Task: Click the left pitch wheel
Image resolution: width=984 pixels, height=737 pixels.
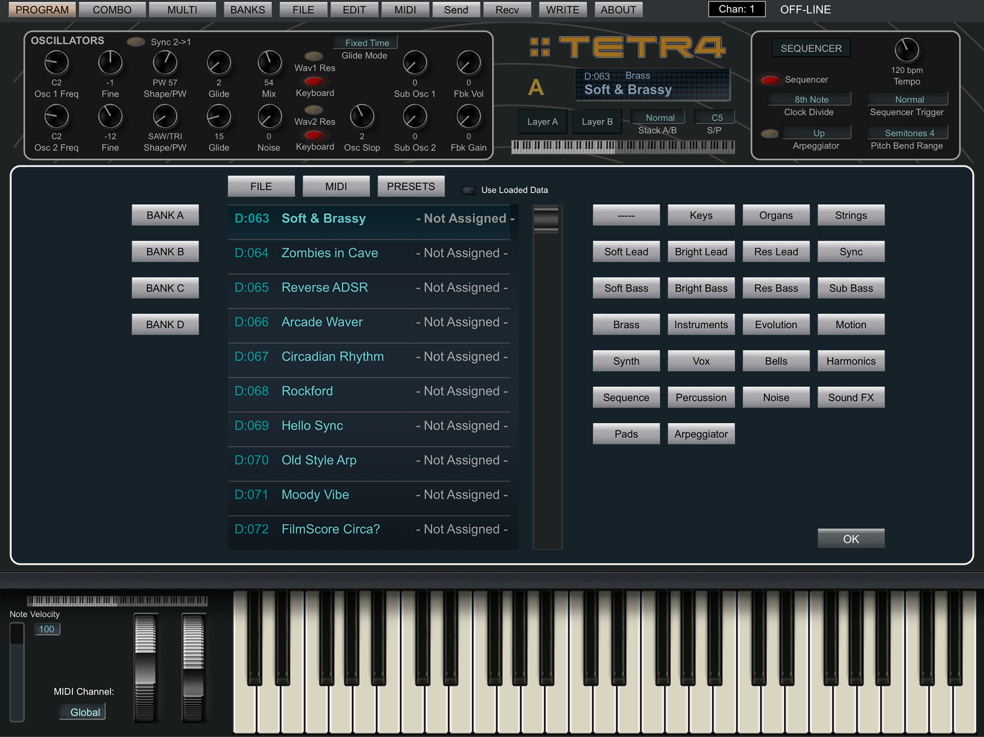Action: coord(146,668)
